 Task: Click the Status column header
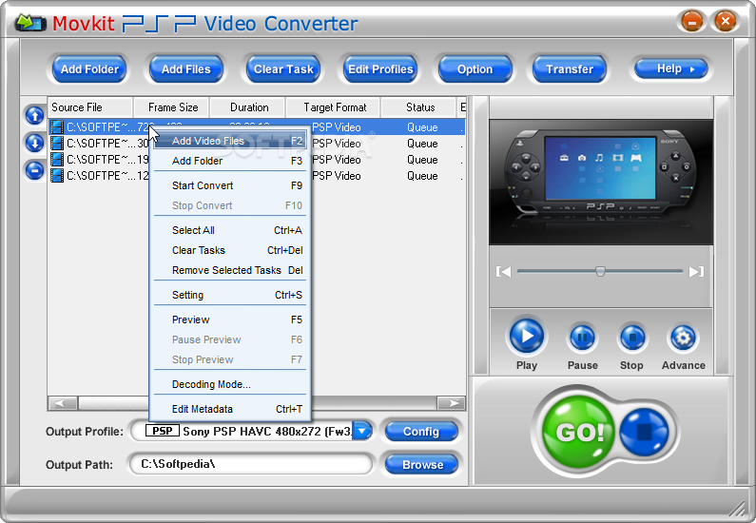(419, 107)
